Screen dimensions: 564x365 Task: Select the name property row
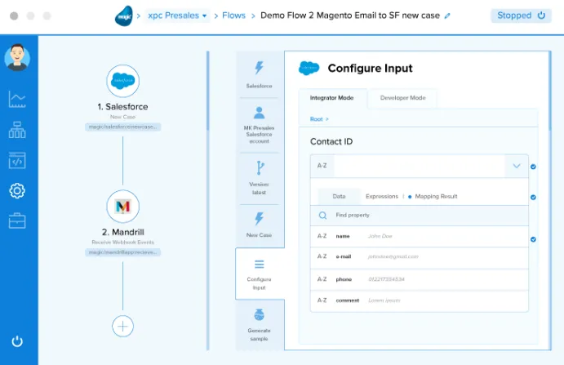420,236
